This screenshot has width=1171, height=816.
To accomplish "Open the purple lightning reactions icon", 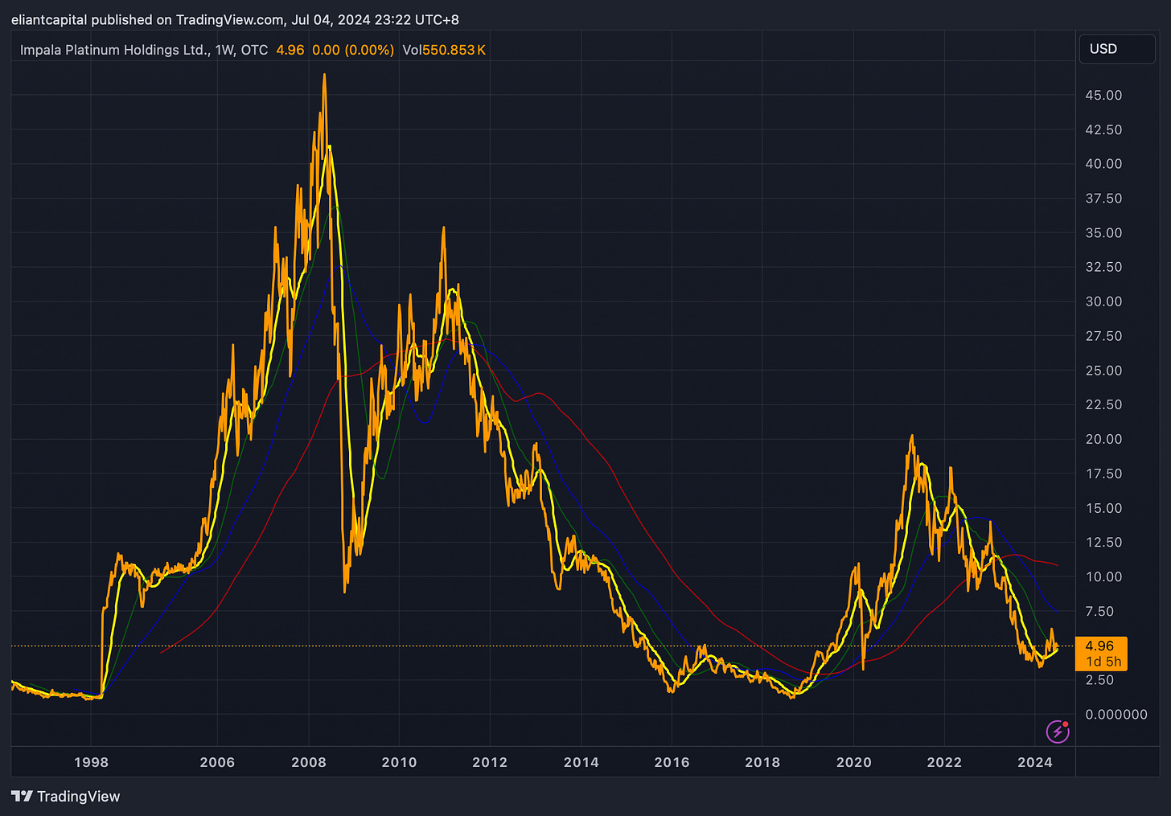I will [1058, 732].
